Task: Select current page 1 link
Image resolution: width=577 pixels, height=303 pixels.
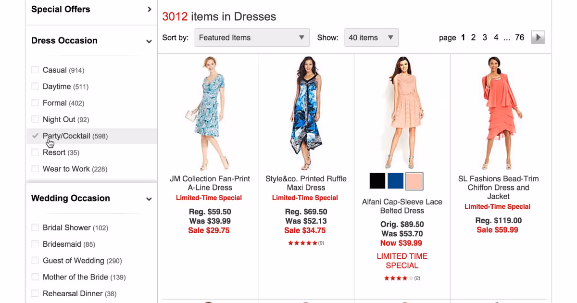Action: [463, 38]
